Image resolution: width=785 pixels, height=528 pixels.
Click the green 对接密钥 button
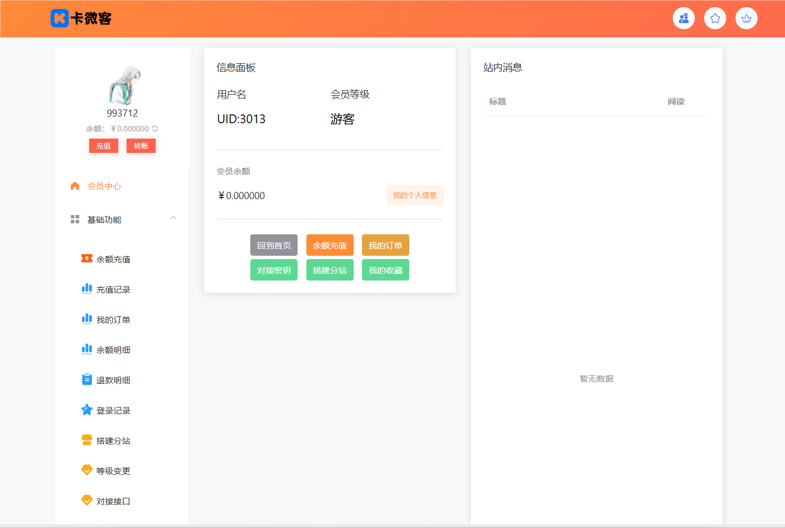(274, 270)
